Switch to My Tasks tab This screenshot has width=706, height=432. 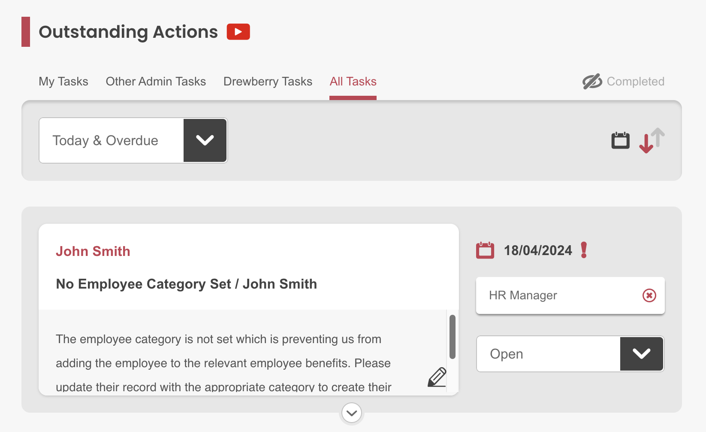pos(63,82)
